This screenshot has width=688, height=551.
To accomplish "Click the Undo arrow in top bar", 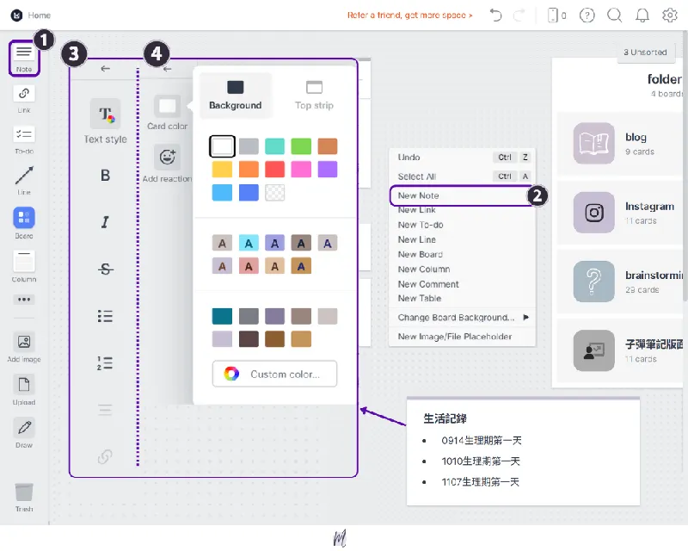I will tap(496, 15).
